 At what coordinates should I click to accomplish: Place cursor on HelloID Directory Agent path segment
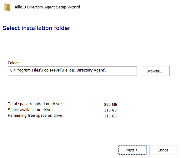click(x=83, y=70)
